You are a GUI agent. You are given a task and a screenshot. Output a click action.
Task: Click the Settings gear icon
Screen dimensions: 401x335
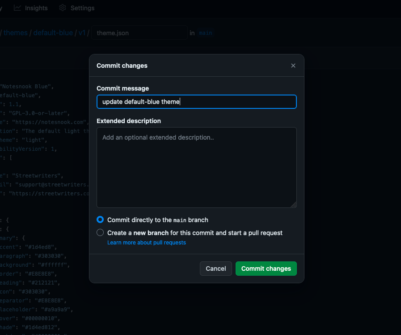[x=63, y=8]
